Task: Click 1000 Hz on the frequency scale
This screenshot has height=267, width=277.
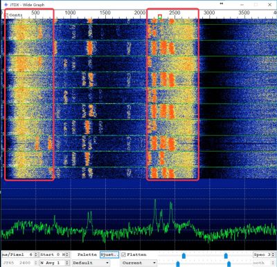Action: coord(70,12)
